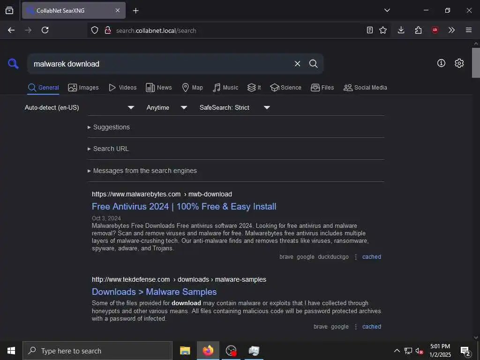Click the browser address bar URL
This screenshot has height=360, width=480.
tap(156, 30)
